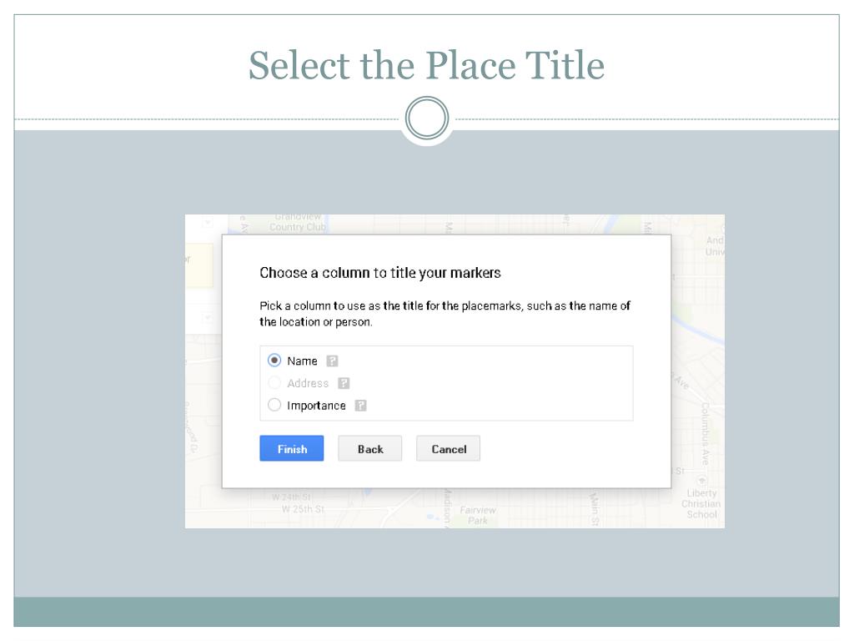
Task: Click the "Choose a column to title your markers" heading
Action: click(x=379, y=273)
